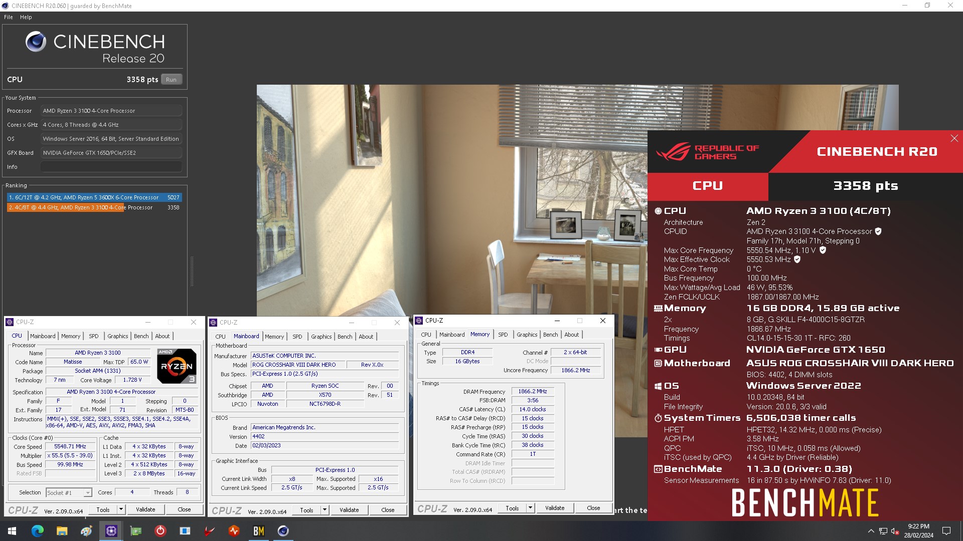
Task: Switch to BenchMate BM taskbar icon
Action: (258, 531)
